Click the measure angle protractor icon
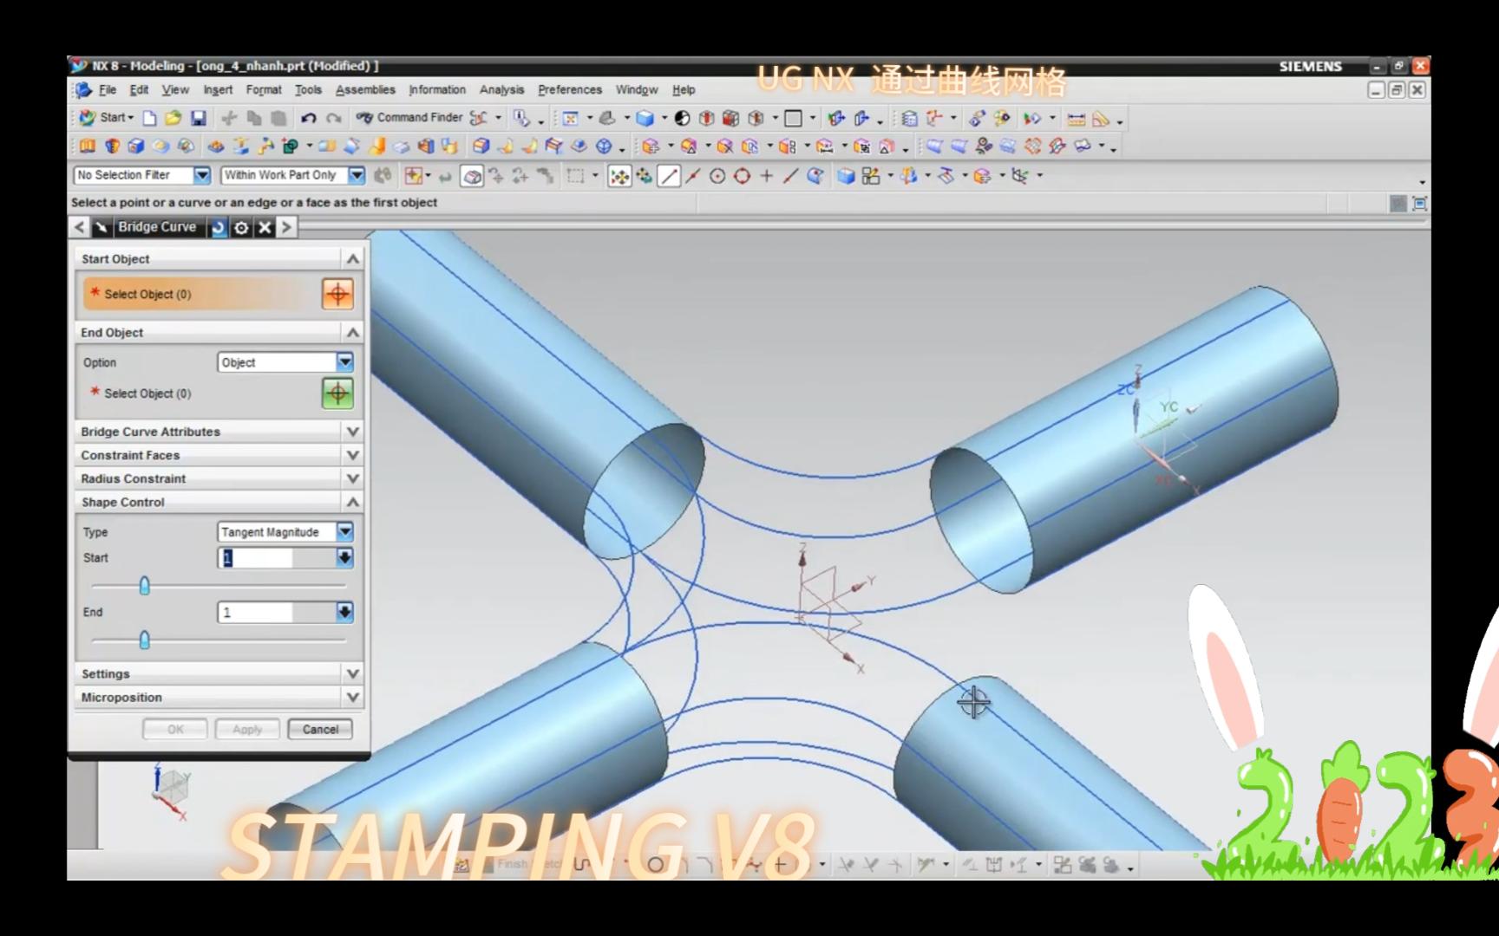This screenshot has height=936, width=1499. tap(1101, 119)
